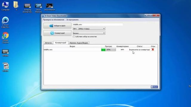Click the Изберете файл button
Image resolution: width=191 pixels, height=107 pixels.
[57, 26]
